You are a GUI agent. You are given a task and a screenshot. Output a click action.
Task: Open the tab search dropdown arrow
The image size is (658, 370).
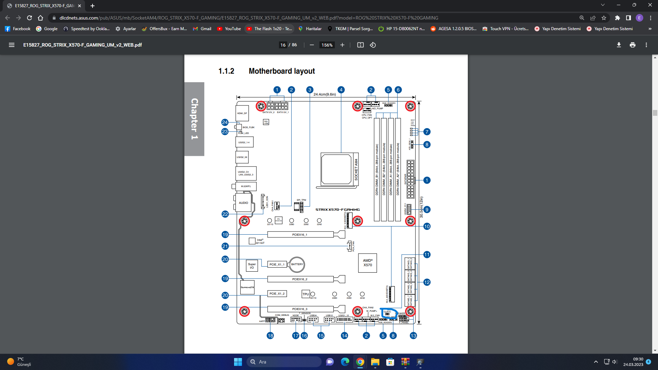[x=603, y=5]
